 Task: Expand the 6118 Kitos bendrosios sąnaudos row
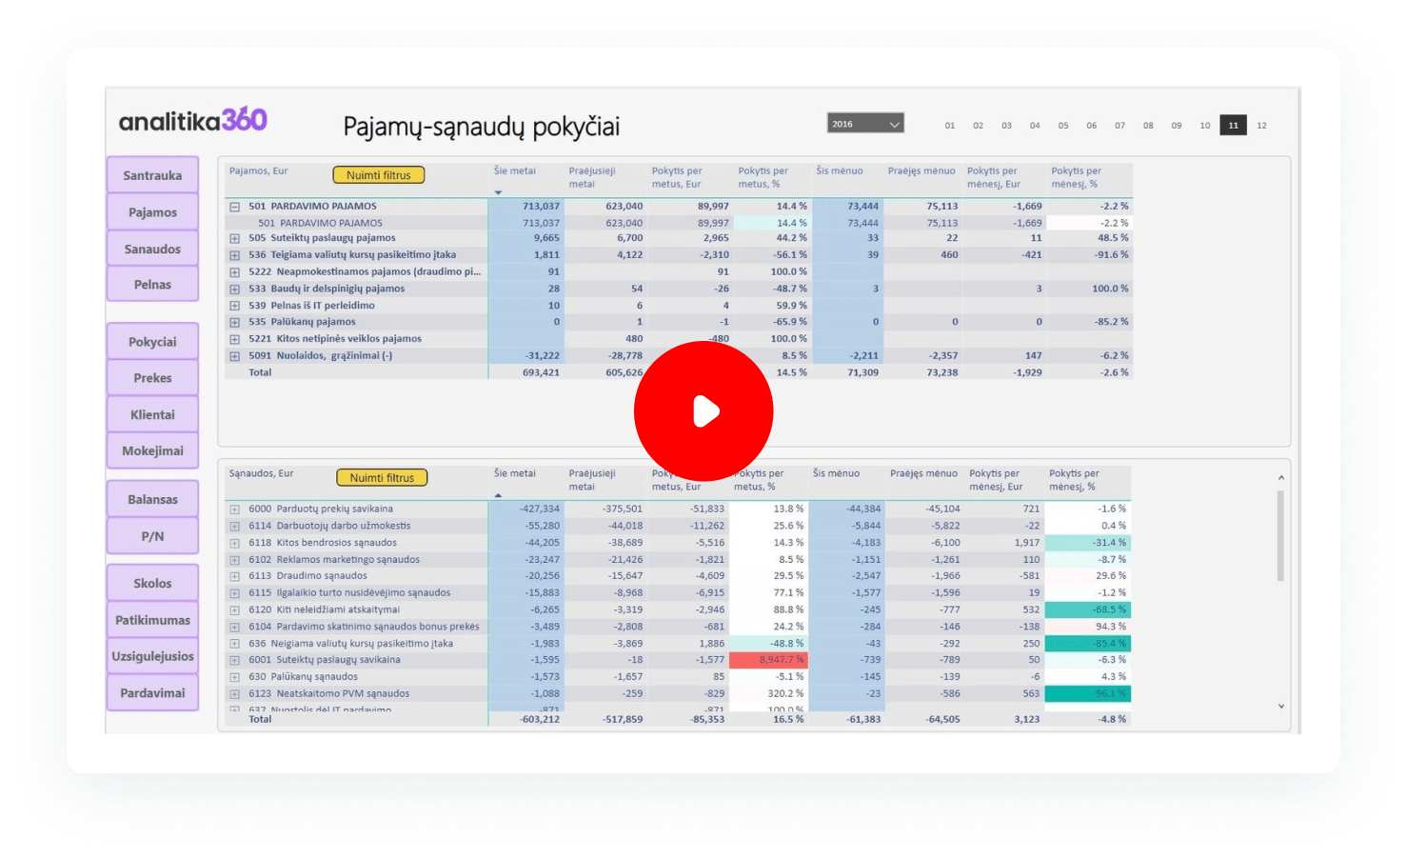coord(234,543)
